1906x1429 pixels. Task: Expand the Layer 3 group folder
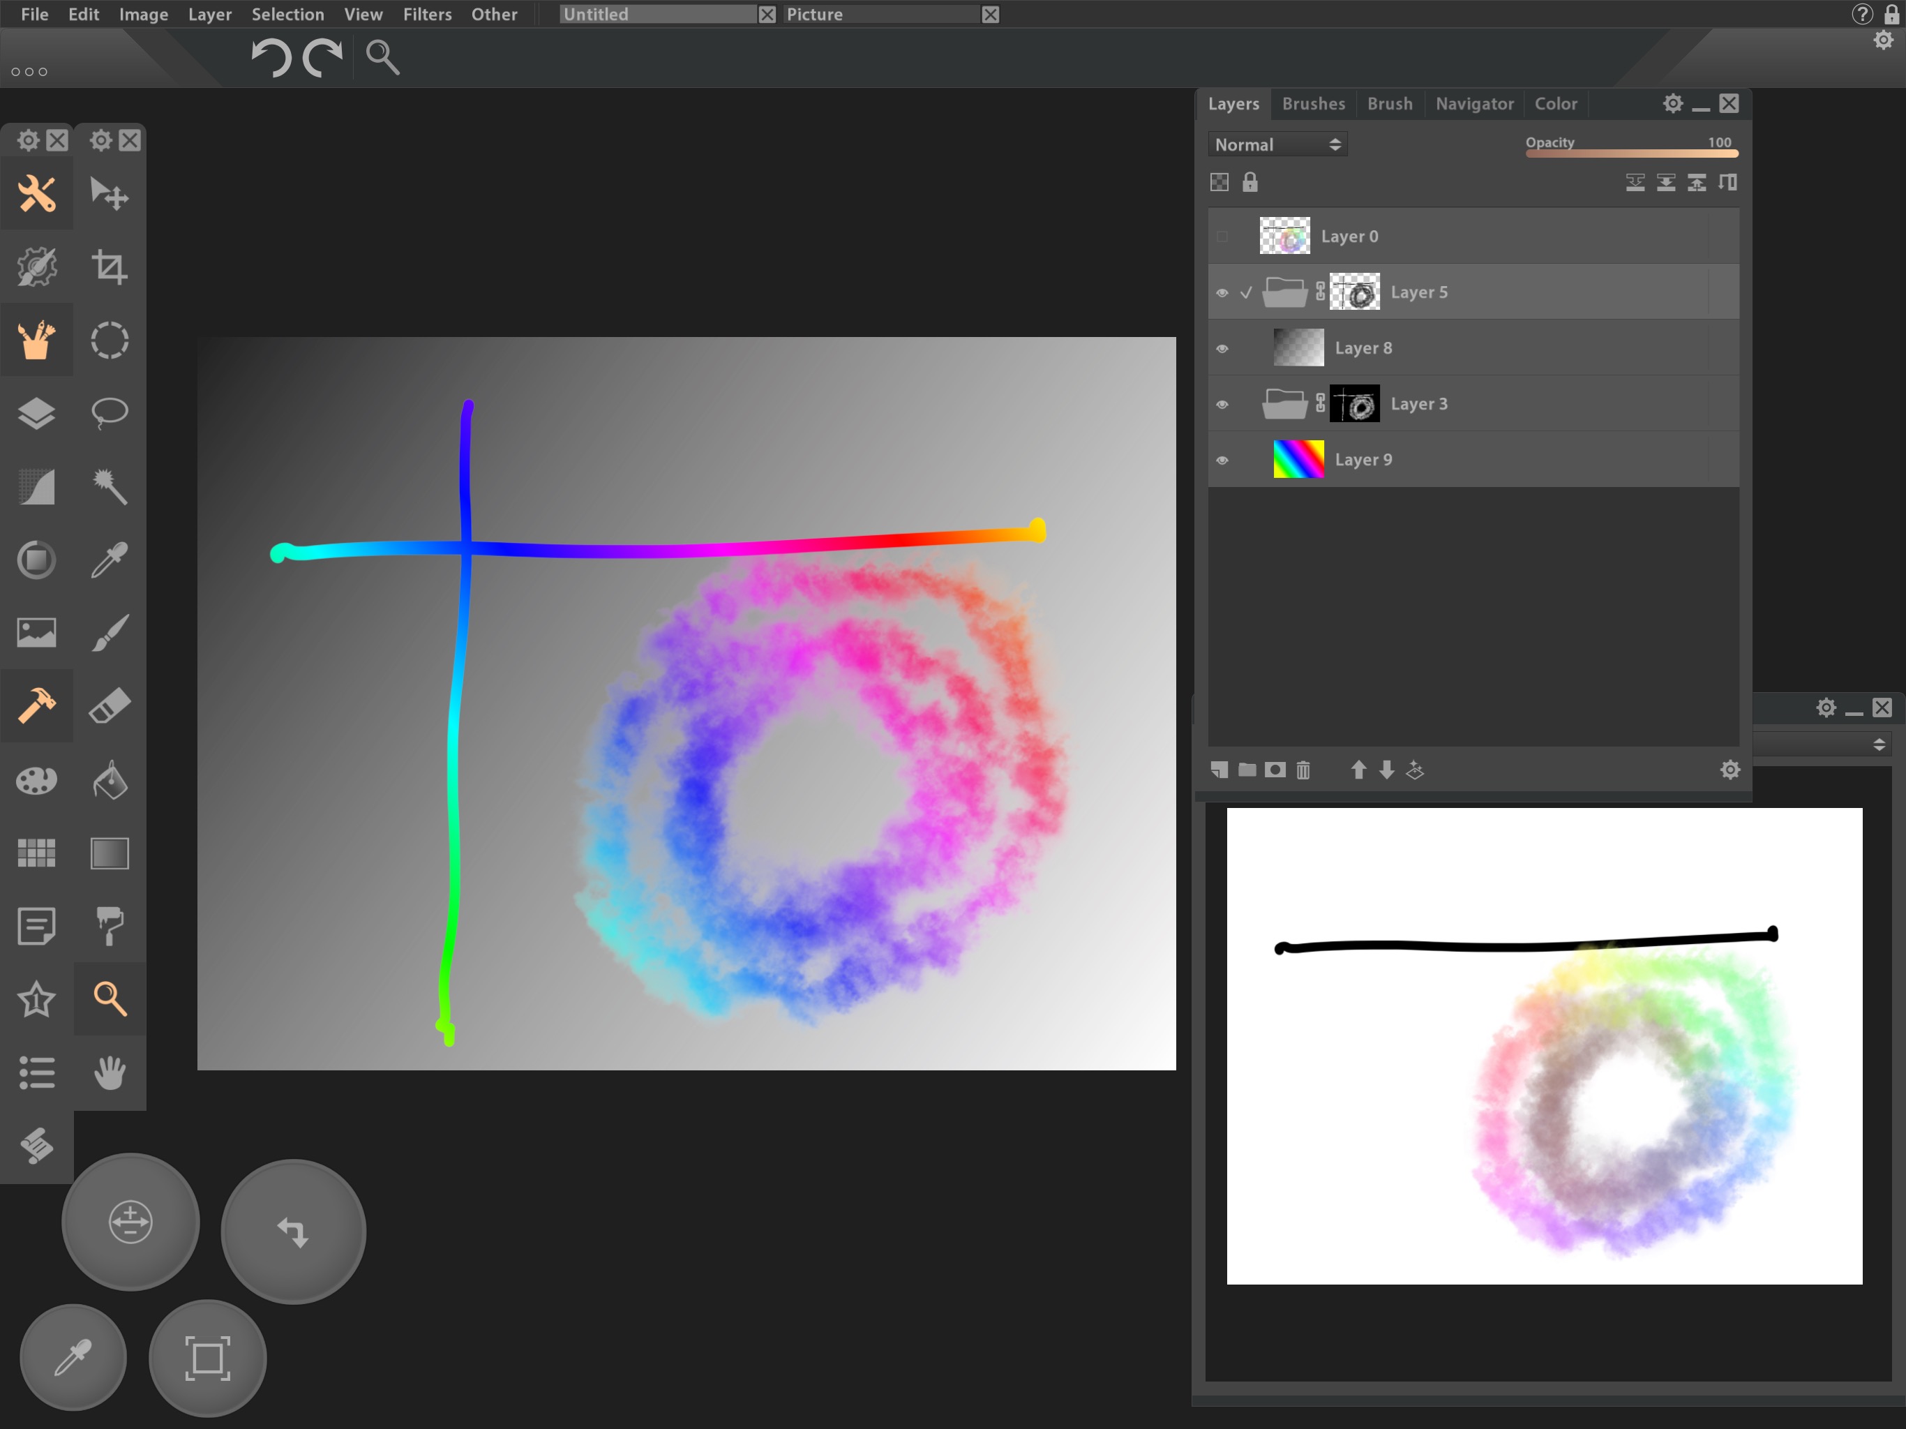click(x=1284, y=404)
